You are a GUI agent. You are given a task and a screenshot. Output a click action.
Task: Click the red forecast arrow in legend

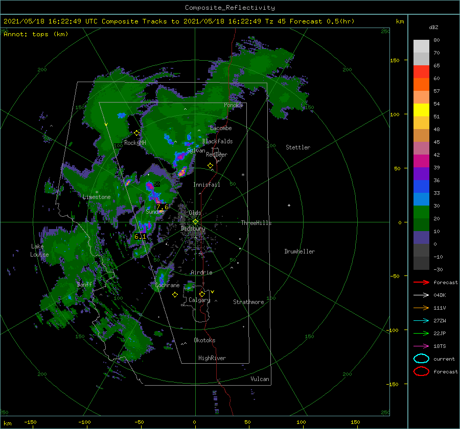pos(421,282)
